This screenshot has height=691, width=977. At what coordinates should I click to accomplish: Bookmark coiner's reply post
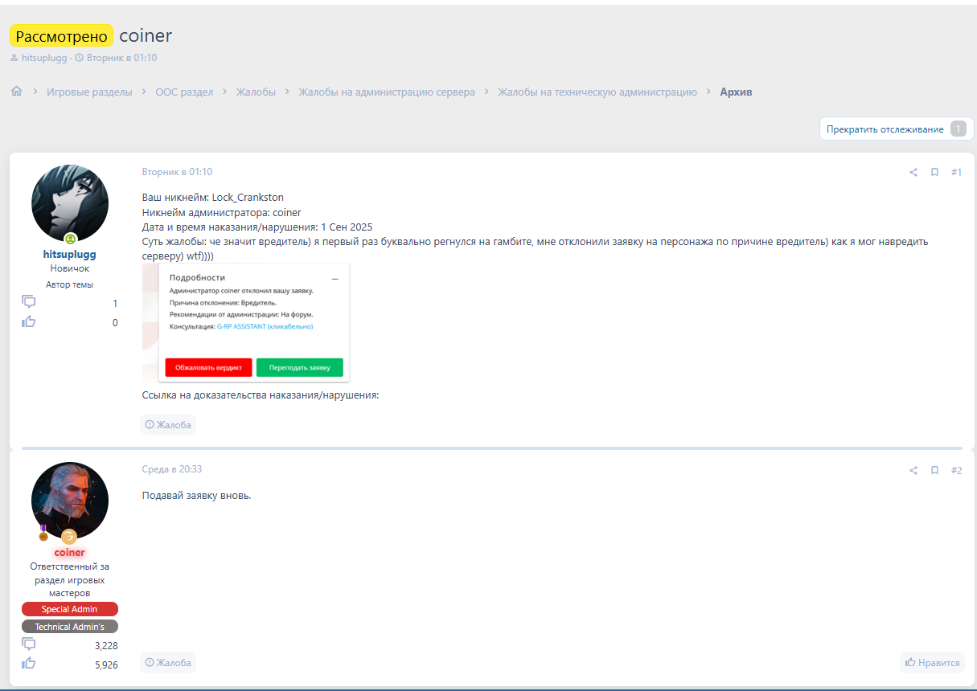point(934,470)
